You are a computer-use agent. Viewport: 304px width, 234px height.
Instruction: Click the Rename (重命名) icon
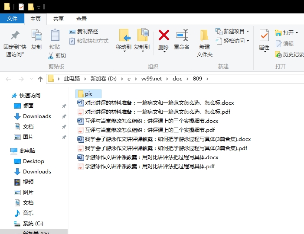click(x=182, y=35)
